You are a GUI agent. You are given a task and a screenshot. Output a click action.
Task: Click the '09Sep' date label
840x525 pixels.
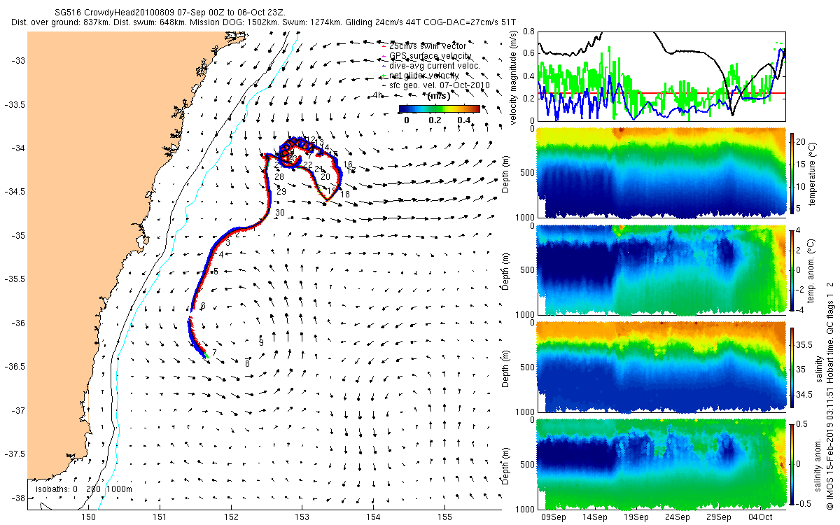point(554,517)
